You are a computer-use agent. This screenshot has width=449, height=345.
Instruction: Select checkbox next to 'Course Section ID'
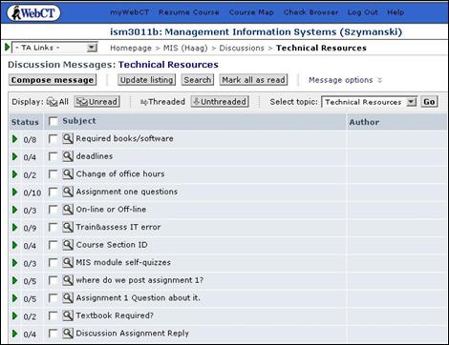[53, 245]
